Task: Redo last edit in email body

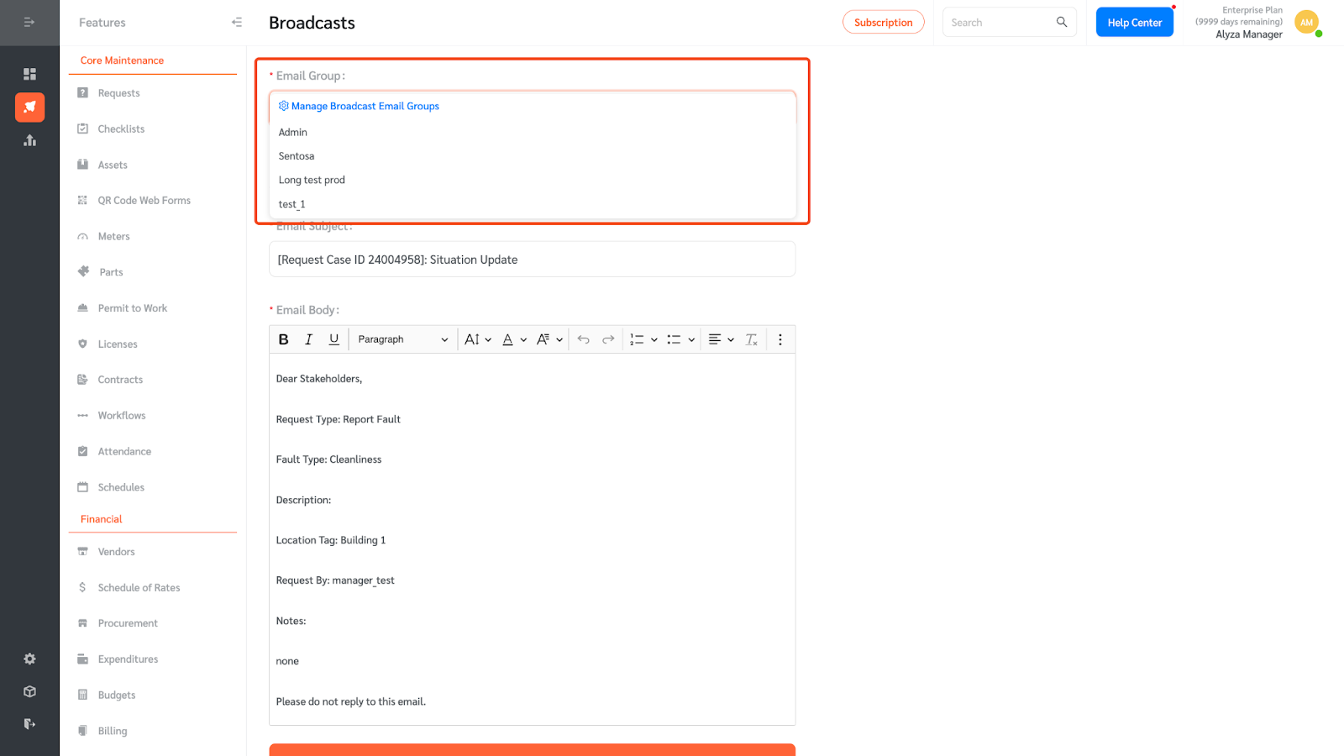Action: pyautogui.click(x=608, y=339)
